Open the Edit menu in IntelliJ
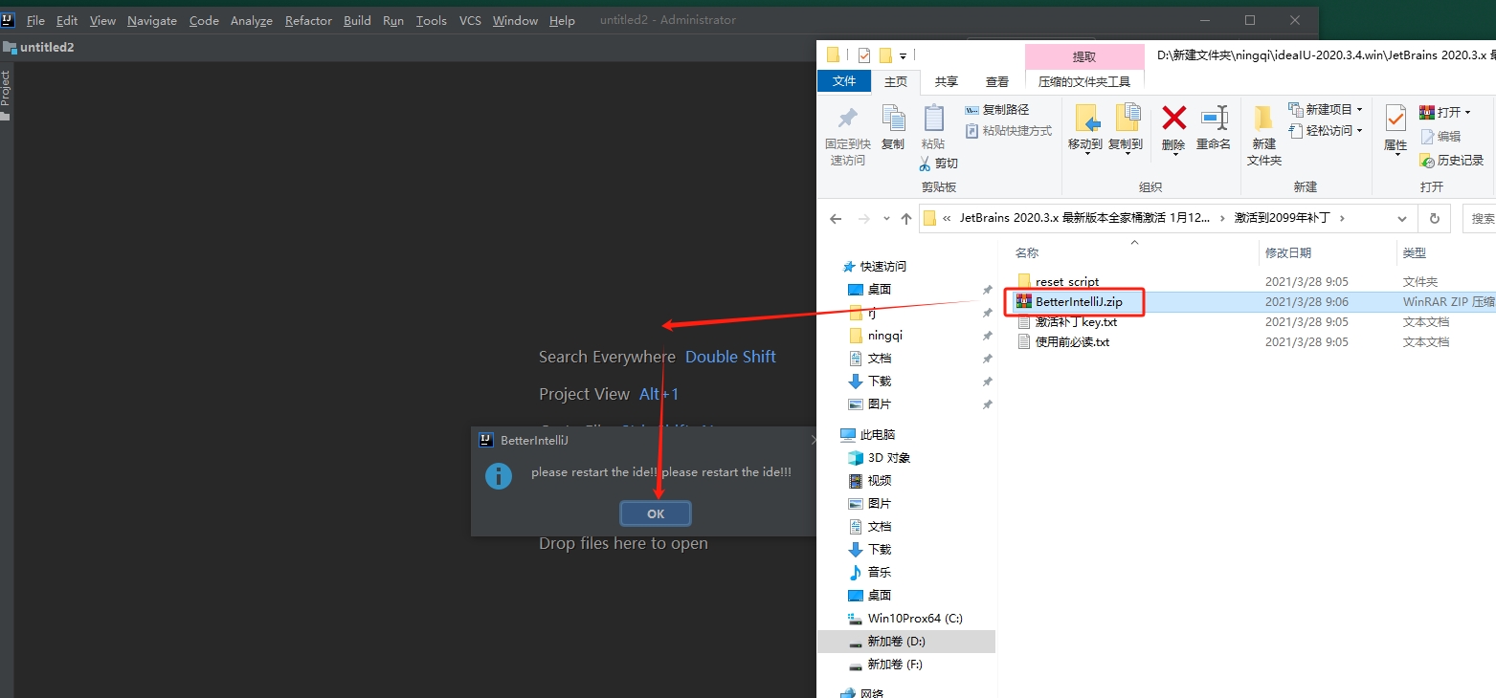Screen dimensions: 1496x698 click(67, 20)
